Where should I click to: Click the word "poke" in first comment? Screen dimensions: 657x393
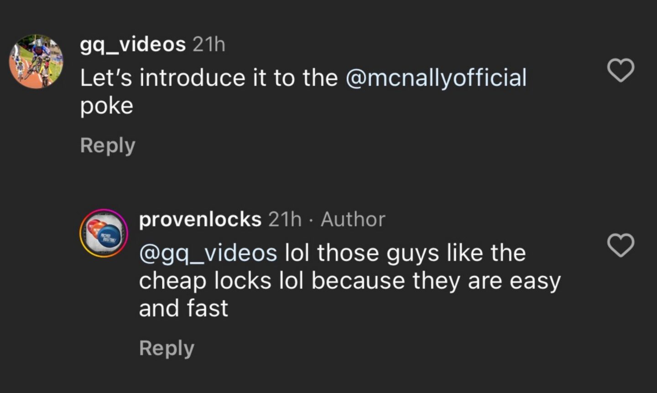tap(107, 106)
